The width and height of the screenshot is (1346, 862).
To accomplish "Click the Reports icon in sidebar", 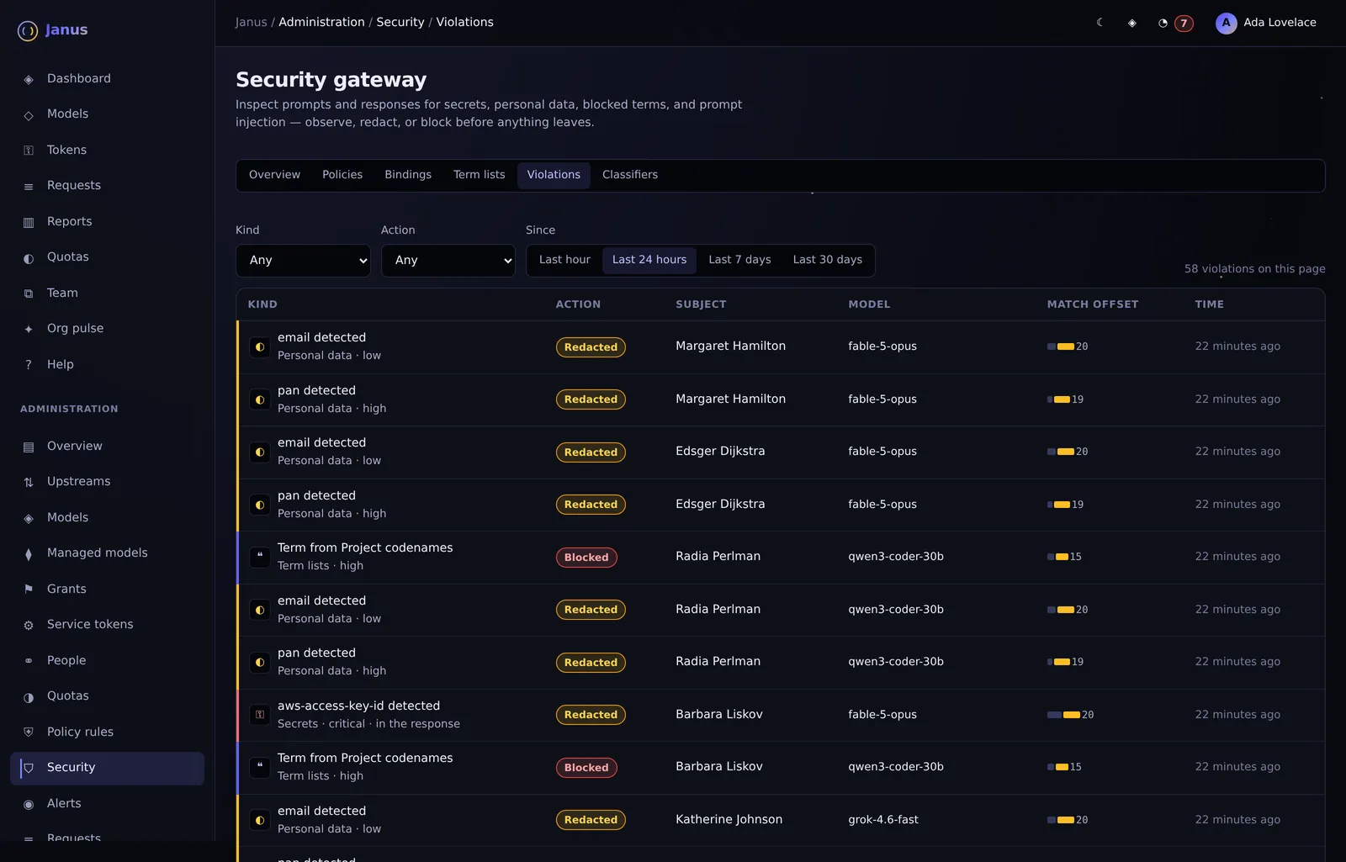I will 29,222.
